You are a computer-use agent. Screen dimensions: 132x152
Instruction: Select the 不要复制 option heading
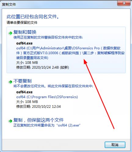[x=23, y=81]
